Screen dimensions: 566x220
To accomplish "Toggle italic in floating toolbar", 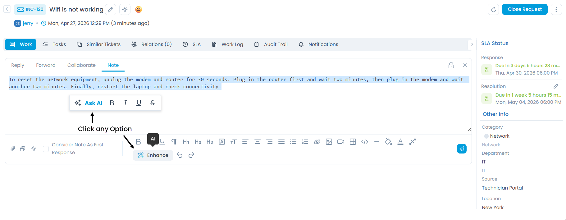I will click(x=125, y=103).
